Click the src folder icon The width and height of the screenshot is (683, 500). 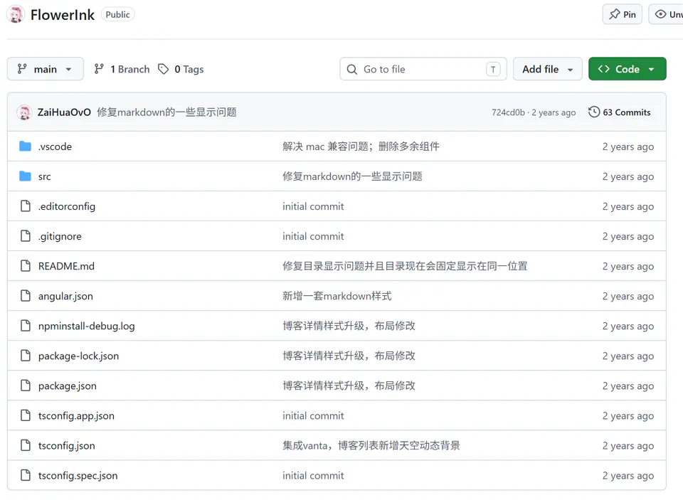[26, 176]
